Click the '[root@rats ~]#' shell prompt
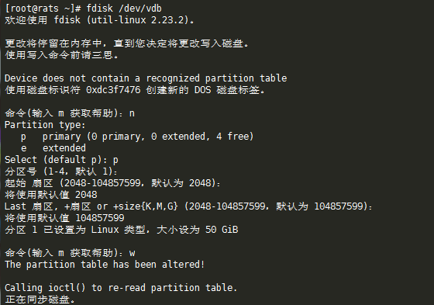434x305 pixels. pos(43,9)
